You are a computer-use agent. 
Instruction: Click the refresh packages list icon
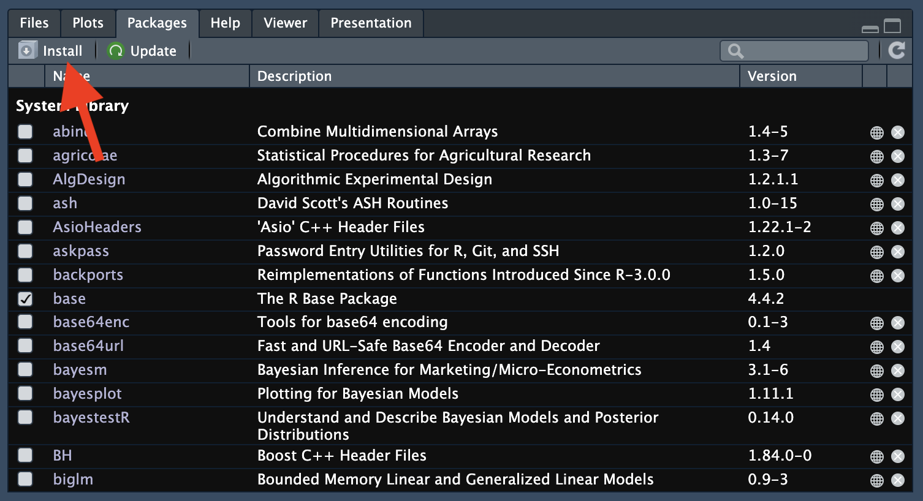[x=897, y=51]
